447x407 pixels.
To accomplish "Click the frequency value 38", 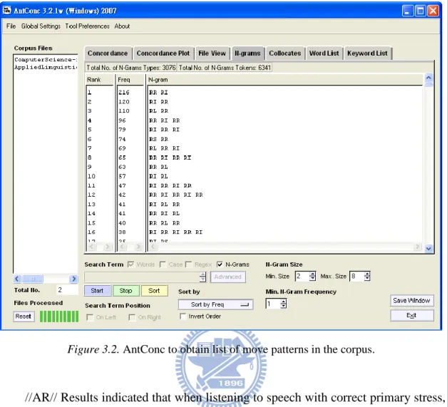I will (x=123, y=232).
